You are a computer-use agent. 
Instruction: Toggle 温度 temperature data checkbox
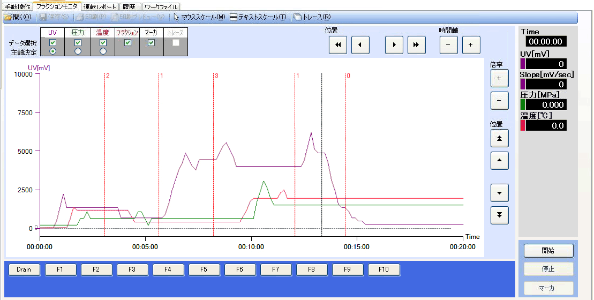point(103,43)
